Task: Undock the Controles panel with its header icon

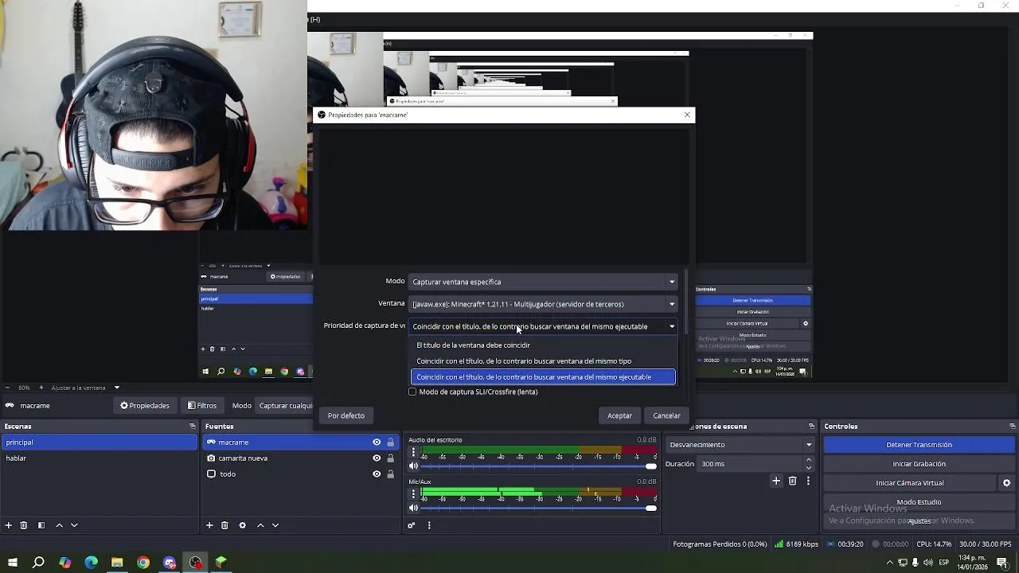Action: coord(1012,427)
